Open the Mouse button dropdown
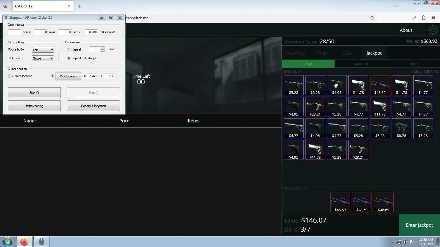Screen dimensions: 440x247 pos(43,50)
